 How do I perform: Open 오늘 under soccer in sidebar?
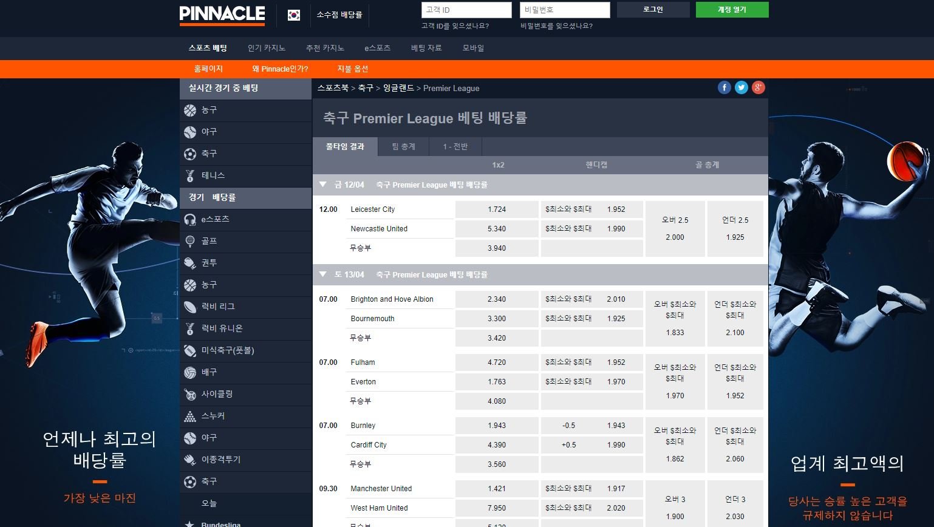point(245,503)
